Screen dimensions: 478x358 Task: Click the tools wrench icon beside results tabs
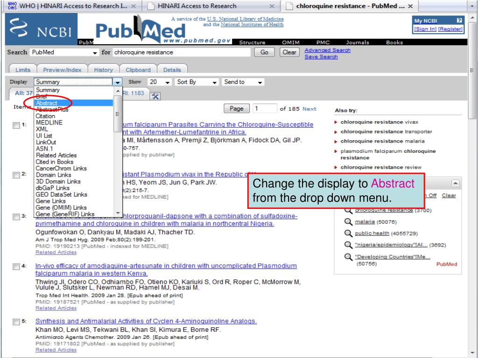155,96
